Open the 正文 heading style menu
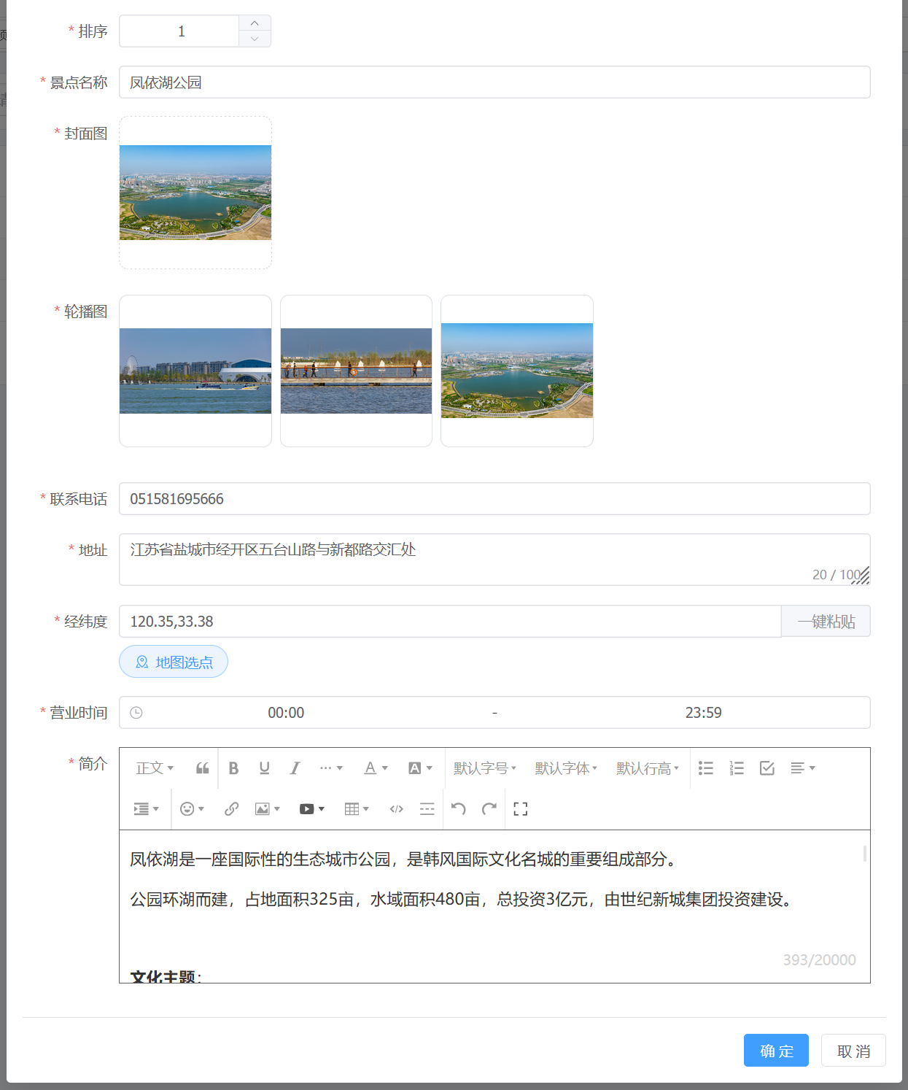The width and height of the screenshot is (908, 1090). [155, 768]
